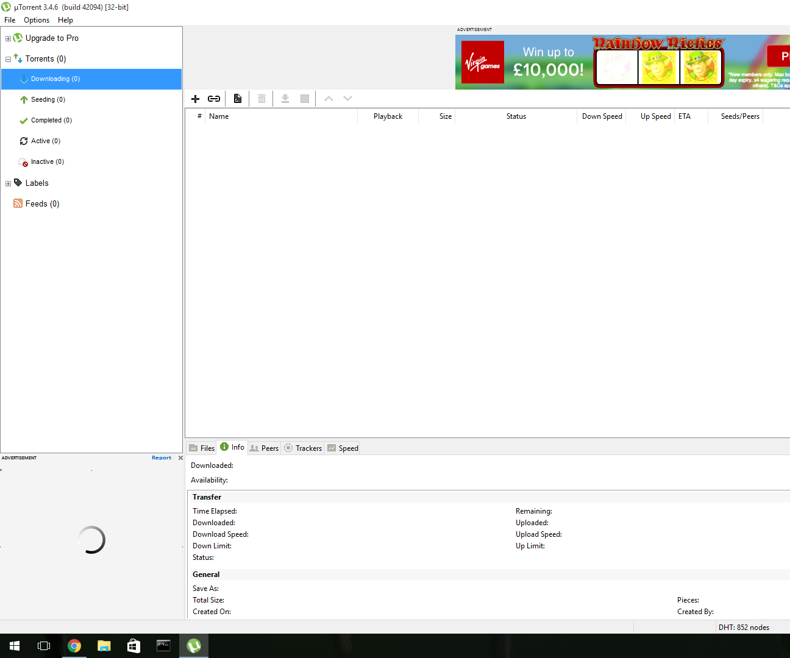Expand the Labels section
790x658 pixels.
point(8,183)
